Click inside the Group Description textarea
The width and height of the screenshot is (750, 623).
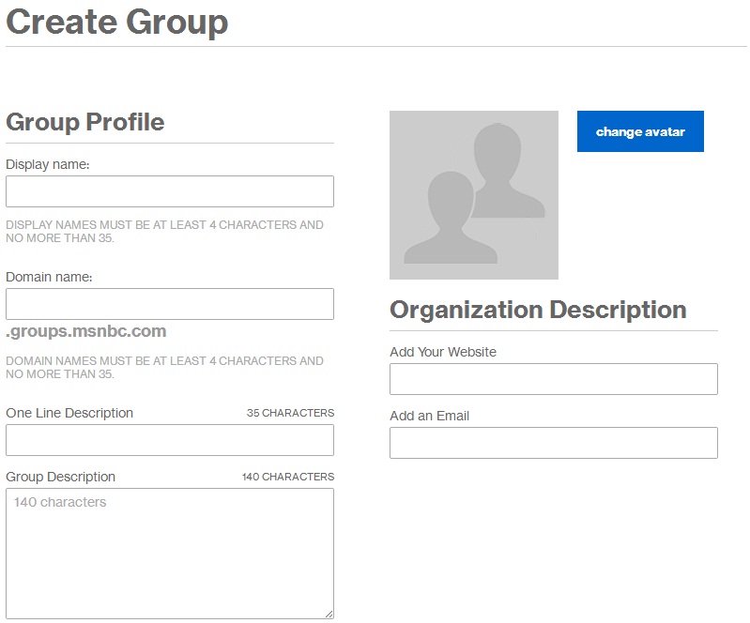(170, 553)
